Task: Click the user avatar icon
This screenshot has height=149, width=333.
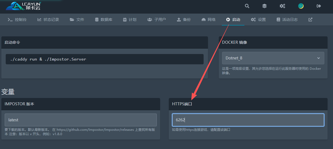Action: point(301,6)
